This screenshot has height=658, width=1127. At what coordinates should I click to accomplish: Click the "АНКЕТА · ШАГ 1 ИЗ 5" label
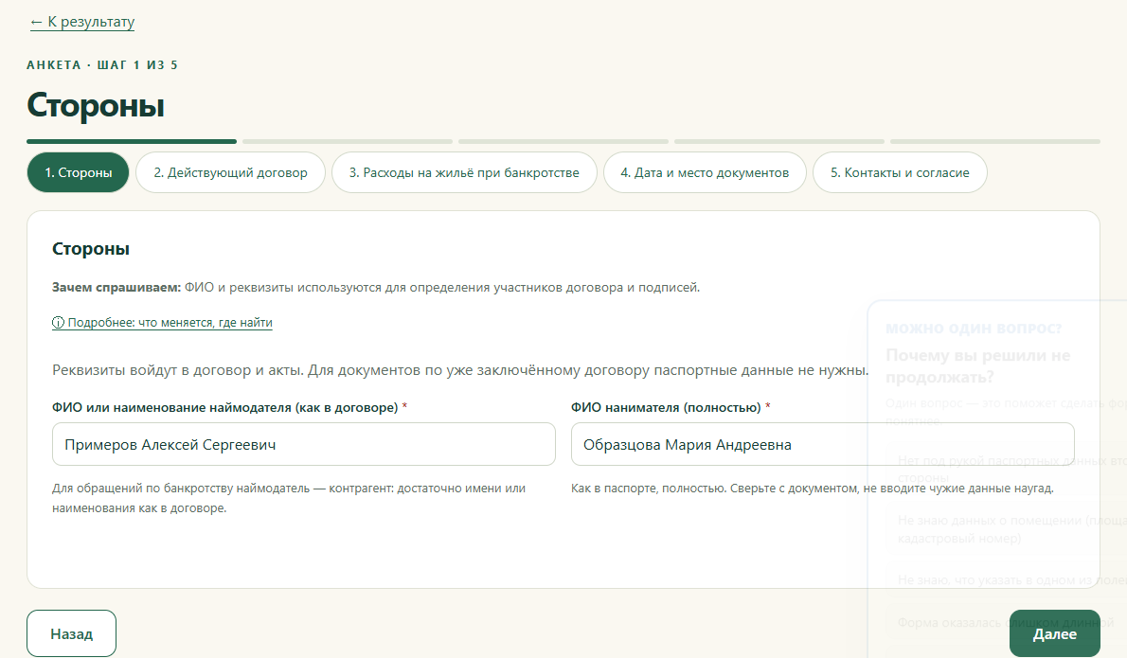(x=102, y=64)
